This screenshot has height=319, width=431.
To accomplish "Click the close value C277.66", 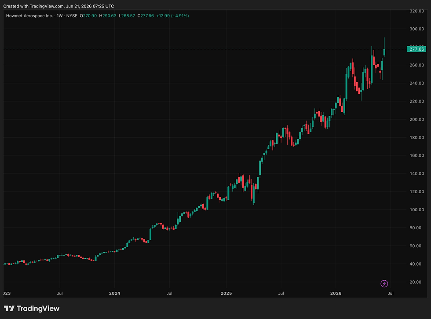I will 146,16.
